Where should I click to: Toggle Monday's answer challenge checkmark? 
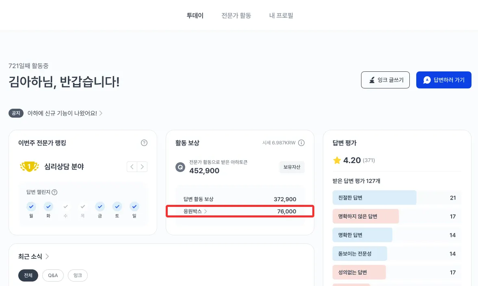(x=31, y=206)
